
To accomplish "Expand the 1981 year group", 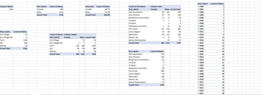I will pos(199,9).
